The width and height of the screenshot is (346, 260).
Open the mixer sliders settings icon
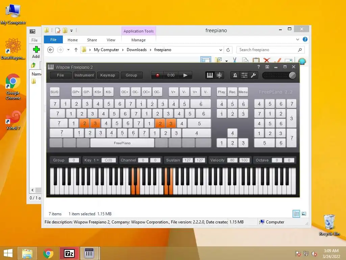pyautogui.click(x=244, y=75)
